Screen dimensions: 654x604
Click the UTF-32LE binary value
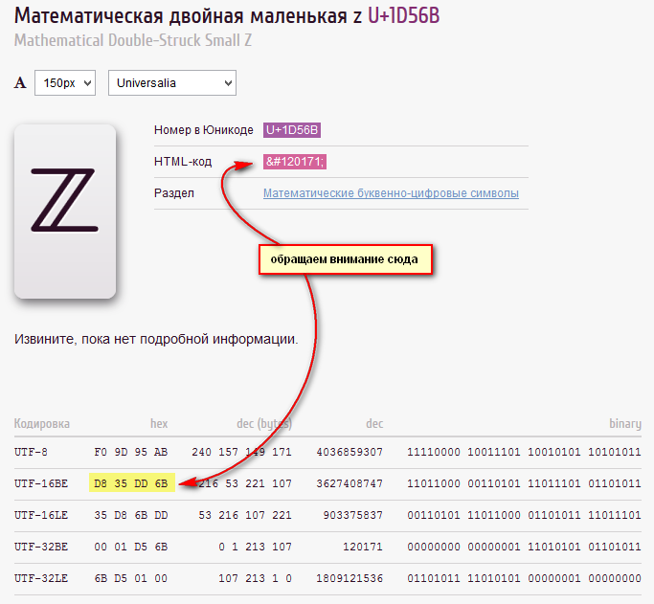[525, 578]
